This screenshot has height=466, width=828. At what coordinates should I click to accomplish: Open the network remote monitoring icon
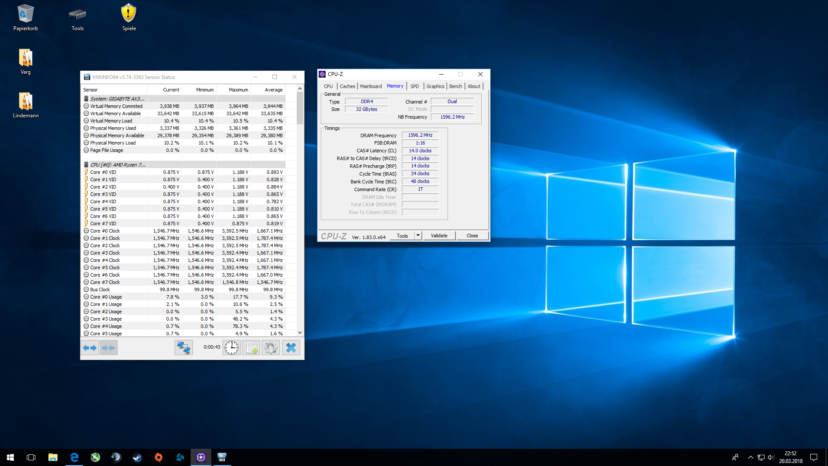pyautogui.click(x=183, y=348)
